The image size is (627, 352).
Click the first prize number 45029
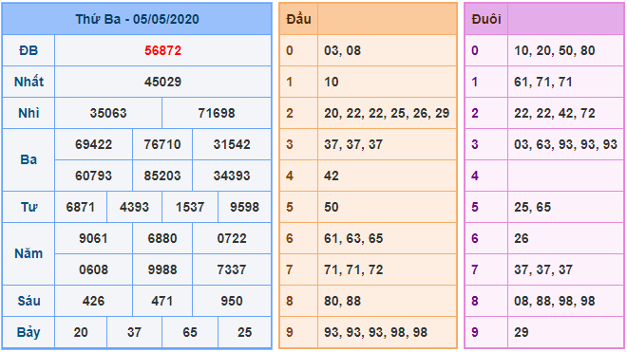[162, 82]
